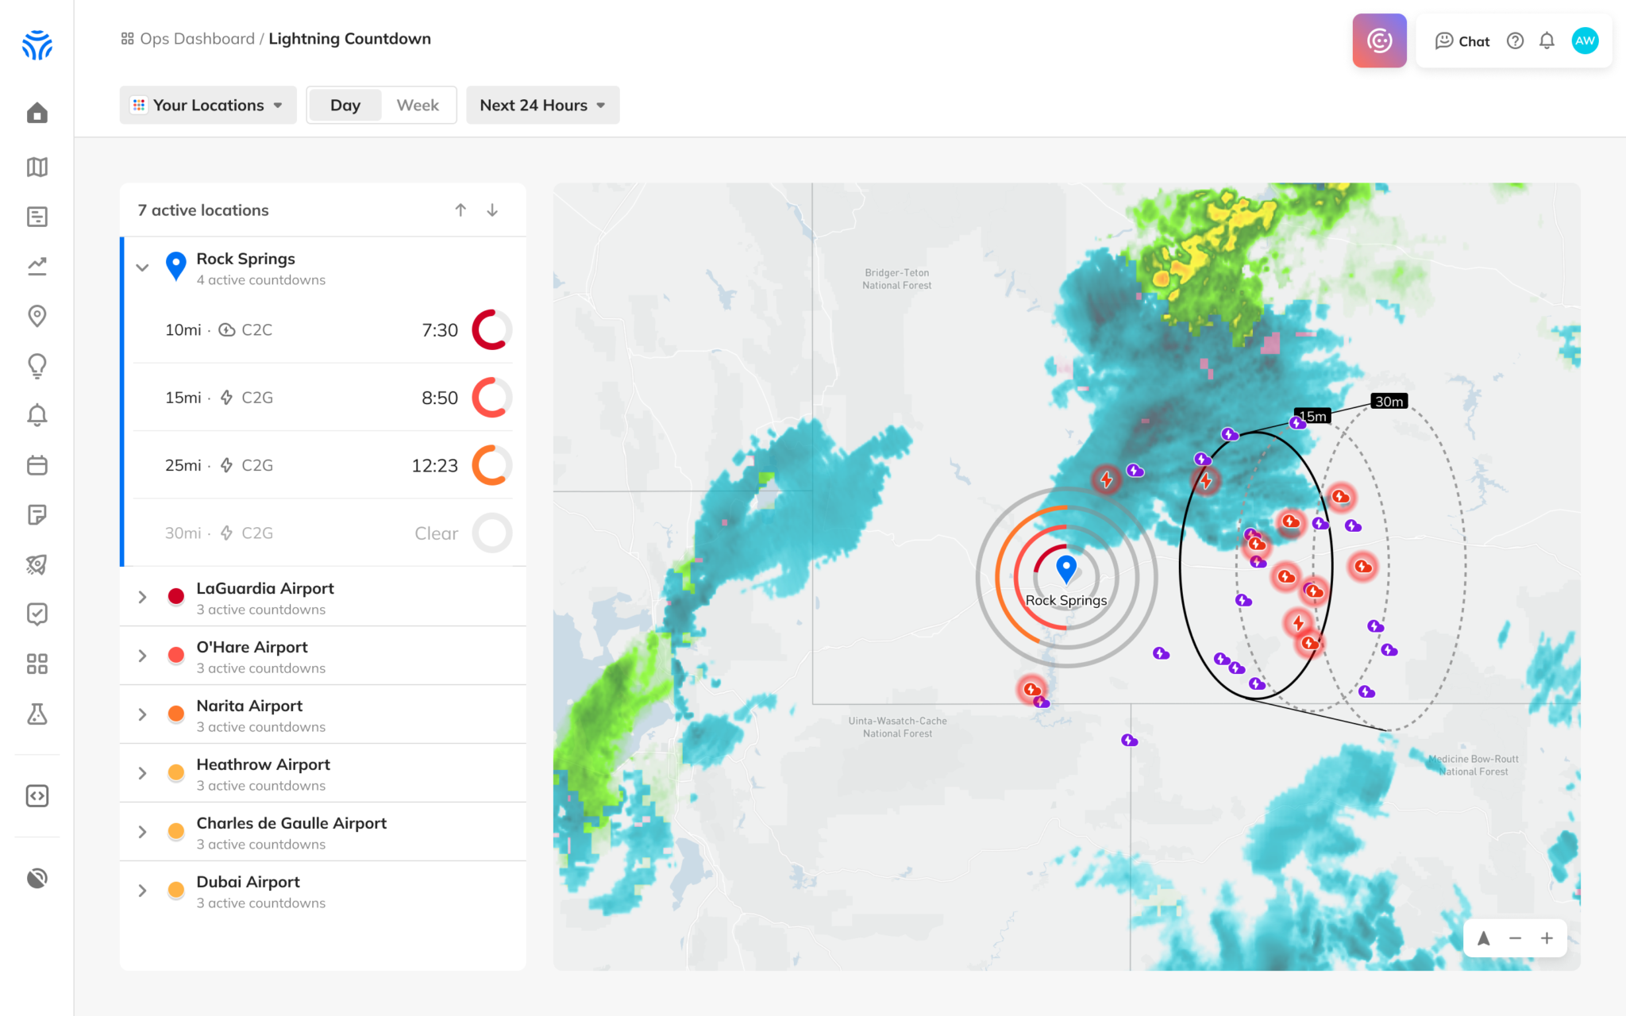Viewport: 1626px width, 1016px height.
Task: Open the lab flask icon in sidebar
Action: [x=37, y=714]
